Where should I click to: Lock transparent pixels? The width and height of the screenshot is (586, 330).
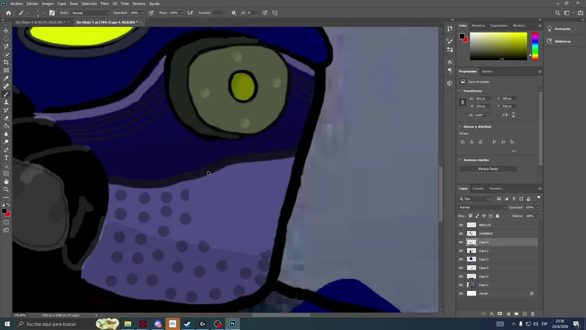(470, 216)
